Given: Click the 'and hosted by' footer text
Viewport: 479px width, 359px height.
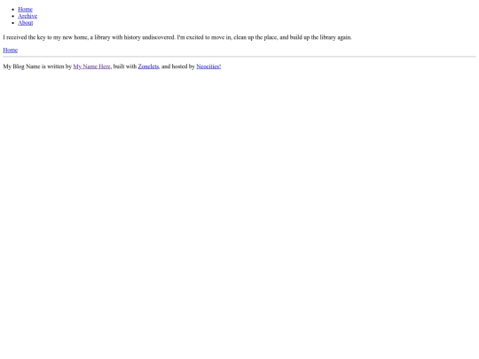Looking at the screenshot, I should click(x=177, y=66).
